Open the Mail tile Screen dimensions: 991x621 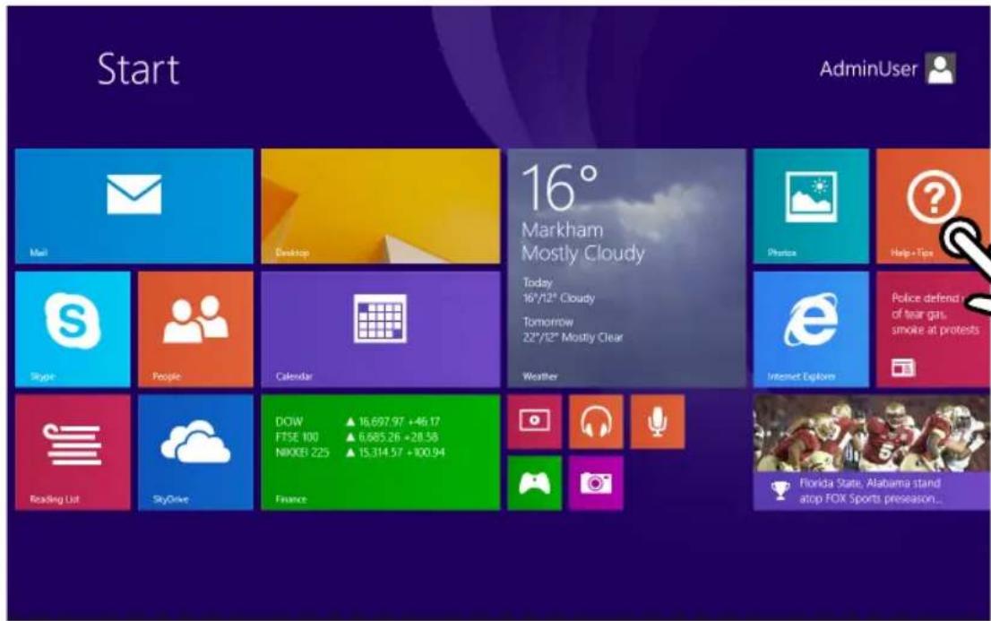[x=134, y=206]
